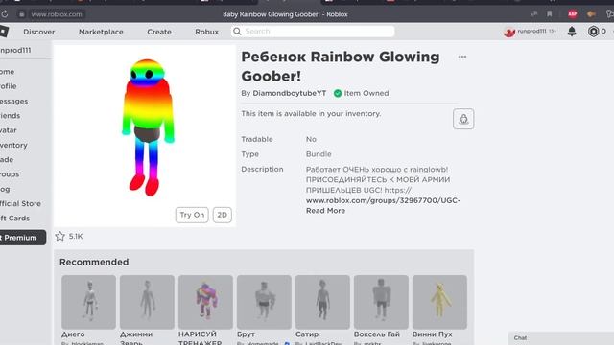Open the runprod111 profile avatar
Screen dimensions: 614x345
pos(509,32)
